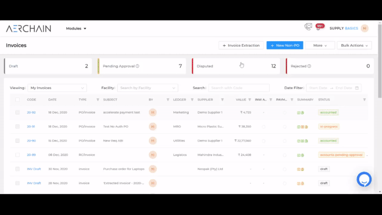The height and width of the screenshot is (215, 382).
Task: Tick the select-all checkbox in table header
Action: (17, 100)
